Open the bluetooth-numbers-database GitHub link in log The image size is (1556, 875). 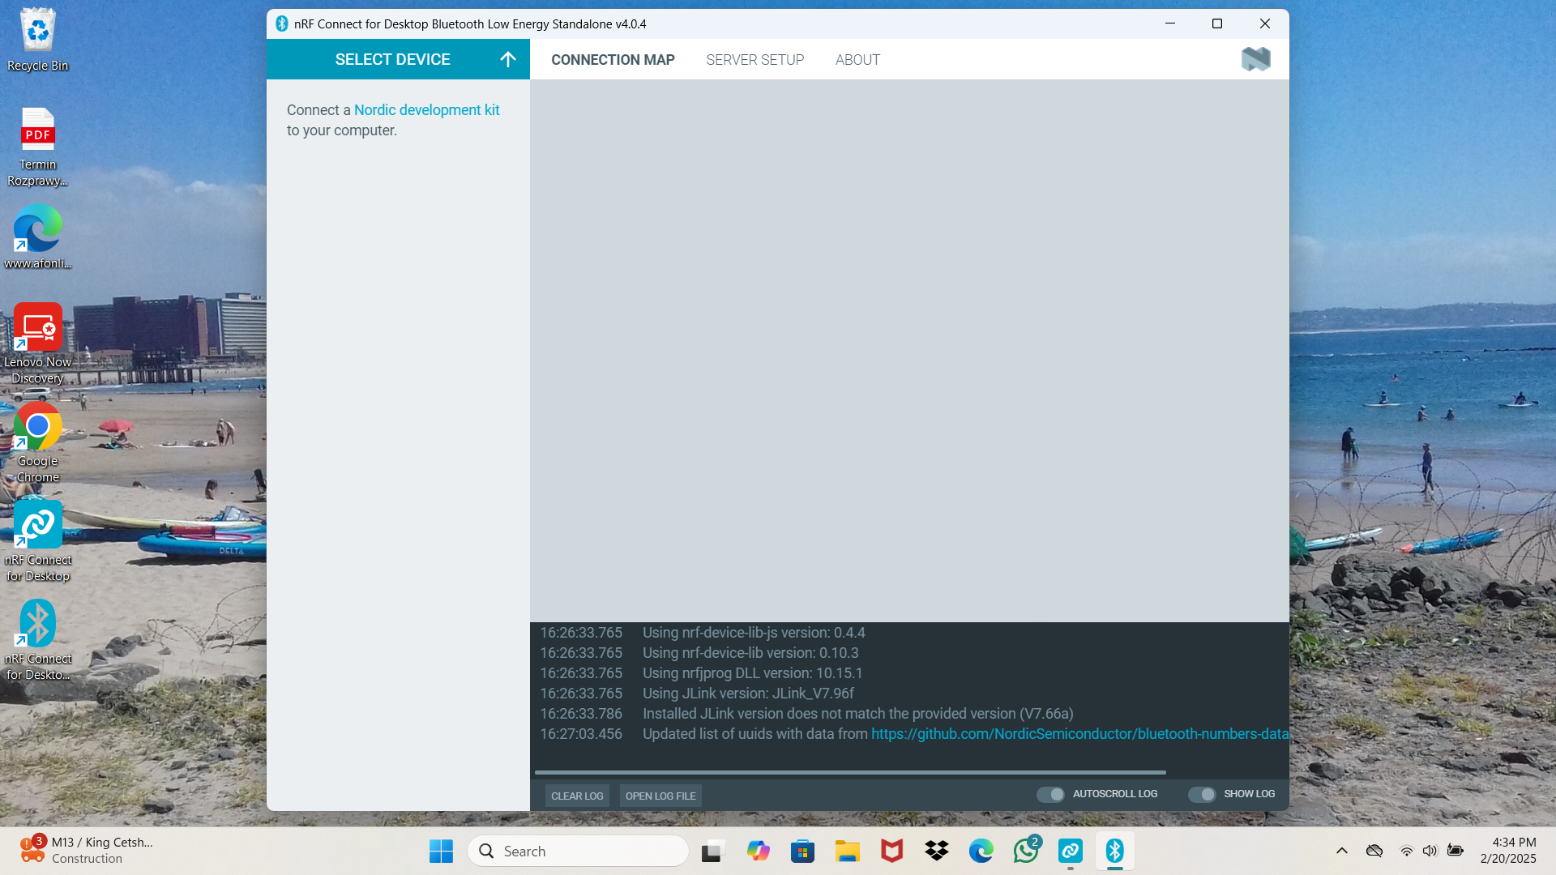[1079, 734]
